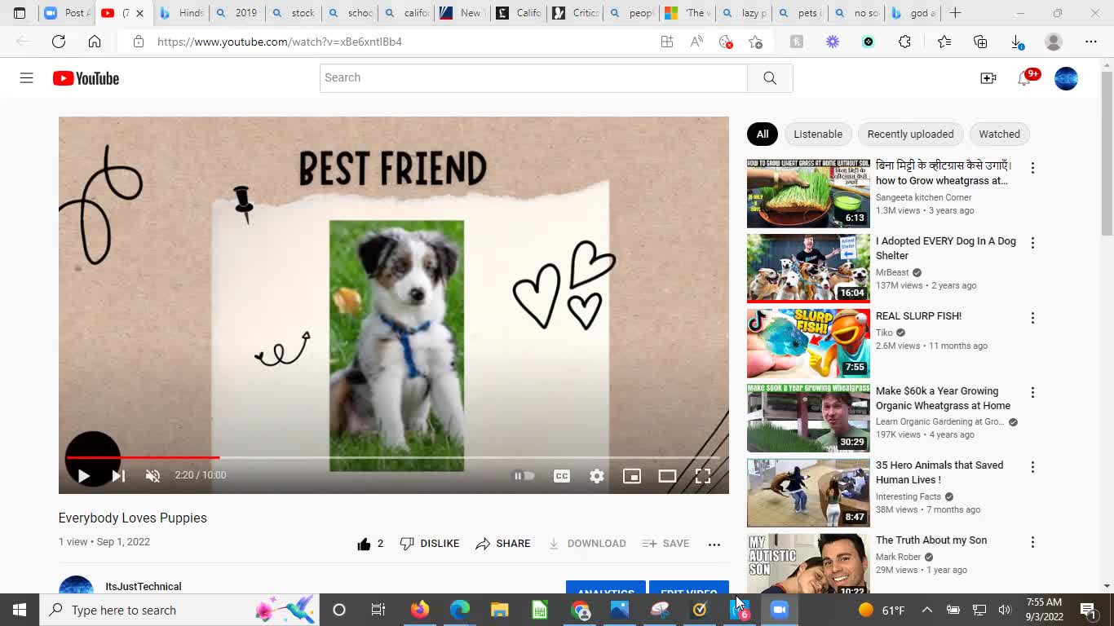The height and width of the screenshot is (626, 1114).
Task: Add this page to favorites star icon
Action: pyautogui.click(x=756, y=42)
